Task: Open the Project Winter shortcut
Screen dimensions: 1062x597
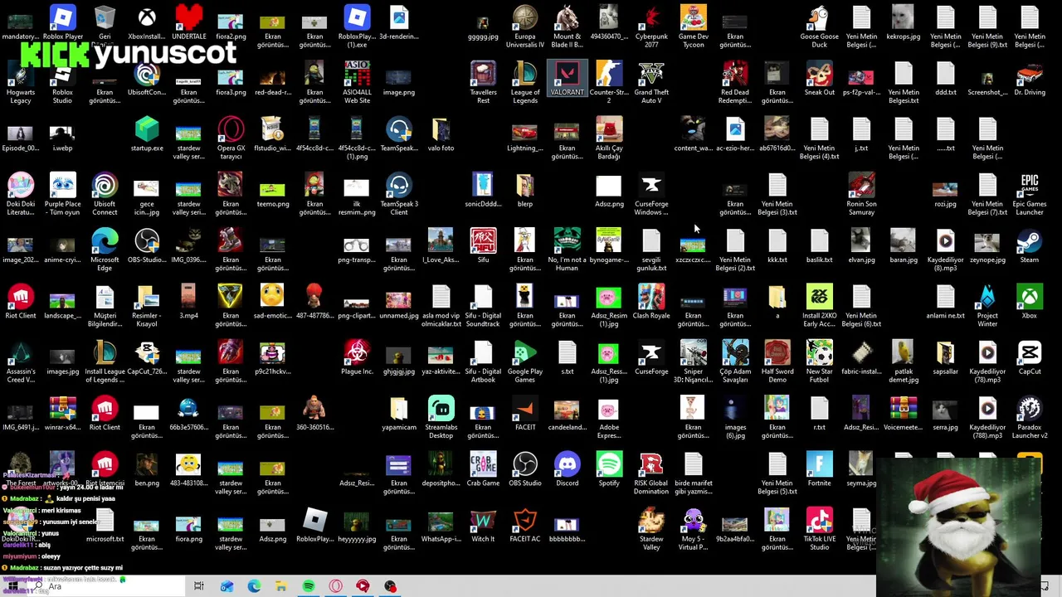Action: click(987, 306)
